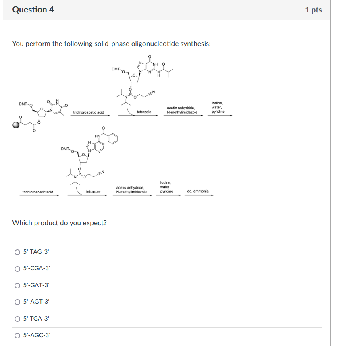Select the 5'-CGA-3' answer option
Image resolution: width=347 pixels, height=346 pixels.
pyautogui.click(x=17, y=269)
